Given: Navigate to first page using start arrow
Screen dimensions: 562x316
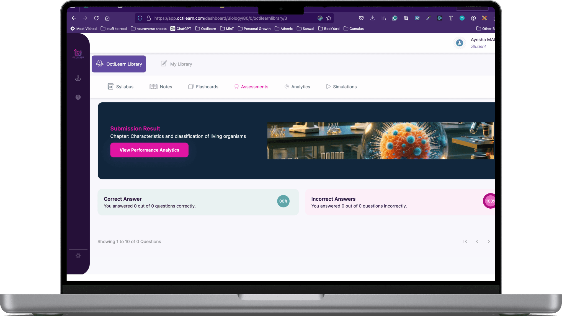Looking at the screenshot, I should point(465,241).
